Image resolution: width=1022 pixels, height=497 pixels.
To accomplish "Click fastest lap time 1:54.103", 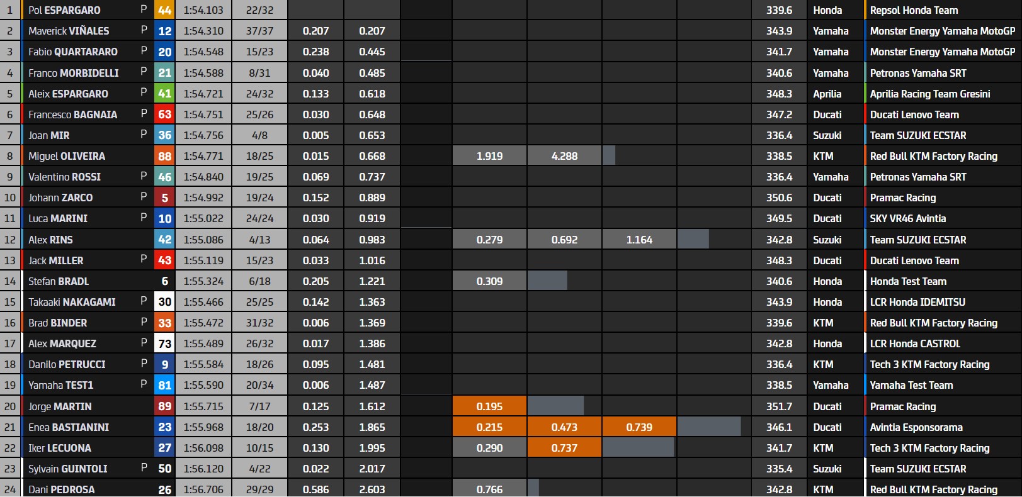I will [x=203, y=10].
